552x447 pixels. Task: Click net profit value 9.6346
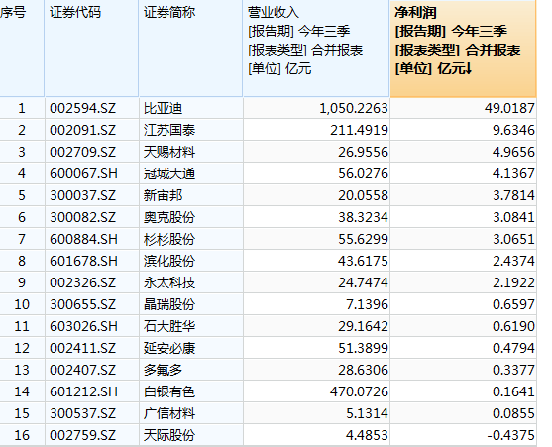(x=513, y=130)
